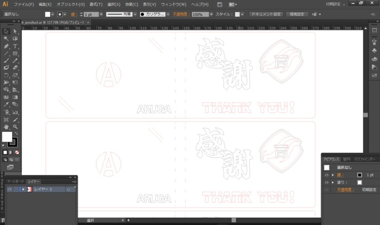The image size is (380, 225).
Task: Select the Pen tool
Action: pos(6,46)
